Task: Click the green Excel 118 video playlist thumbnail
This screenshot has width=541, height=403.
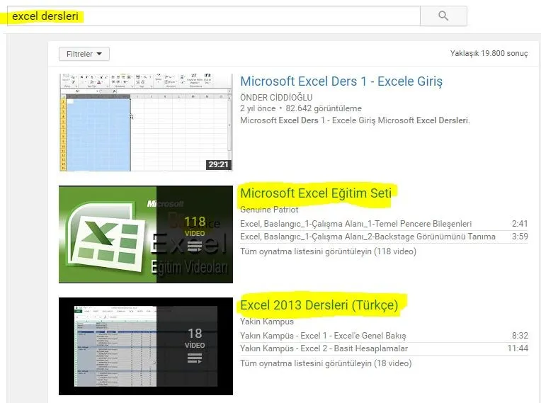Action: pos(146,234)
